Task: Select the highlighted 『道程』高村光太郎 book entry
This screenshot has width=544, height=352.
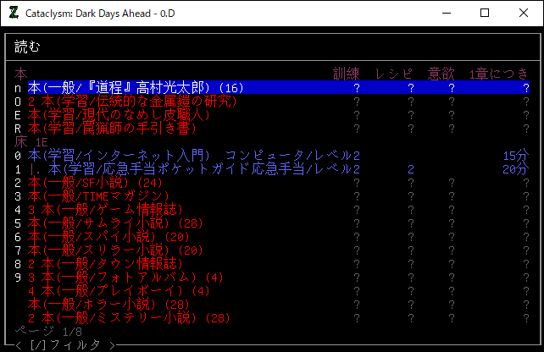Action: pyautogui.click(x=136, y=88)
